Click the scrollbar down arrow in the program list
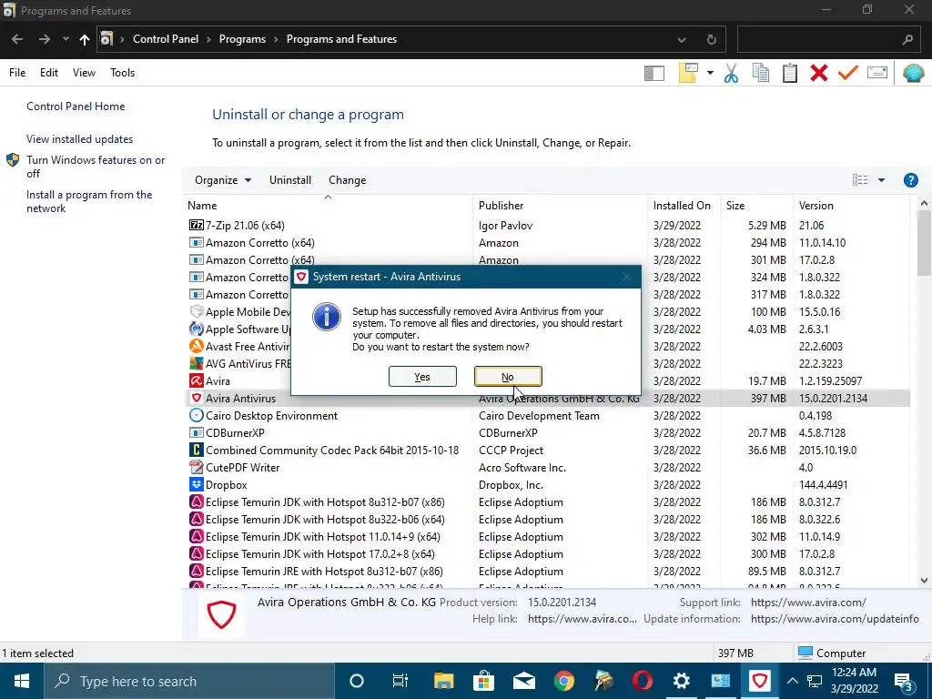The width and height of the screenshot is (932, 699). point(924,581)
